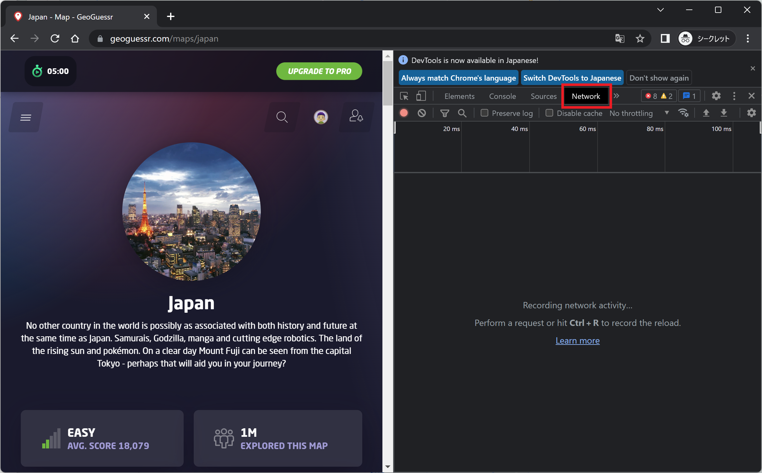This screenshot has height=473, width=762.
Task: Check Disable cache
Action: tap(549, 113)
